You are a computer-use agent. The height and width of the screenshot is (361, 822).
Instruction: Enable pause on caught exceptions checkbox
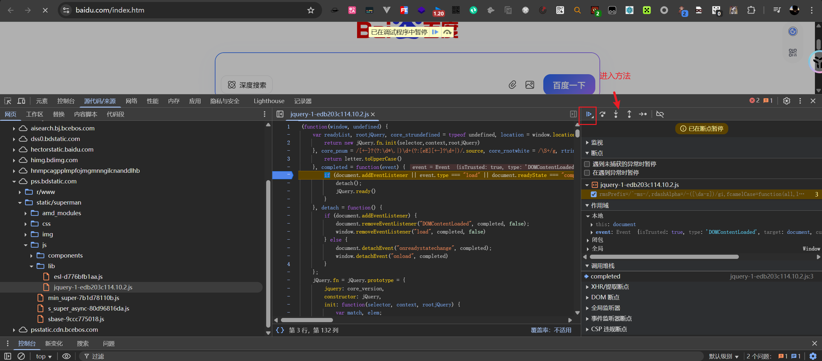[x=587, y=173]
